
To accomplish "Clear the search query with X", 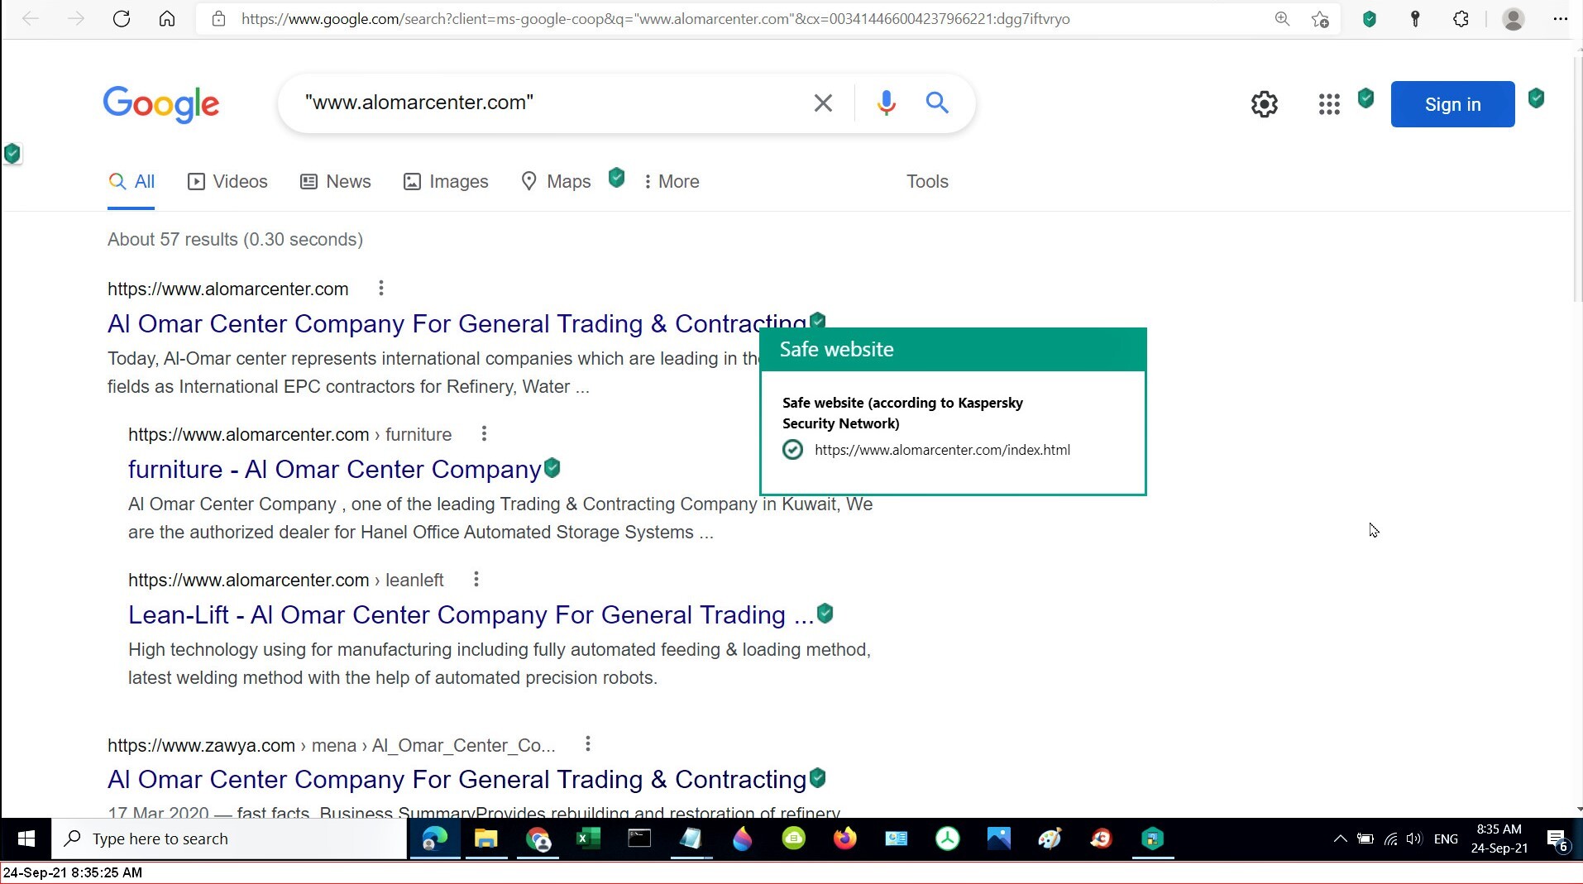I will coord(823,103).
